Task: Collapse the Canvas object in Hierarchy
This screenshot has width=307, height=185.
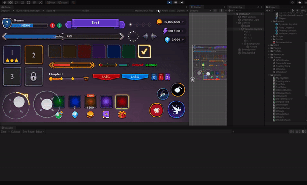Action: (237, 23)
